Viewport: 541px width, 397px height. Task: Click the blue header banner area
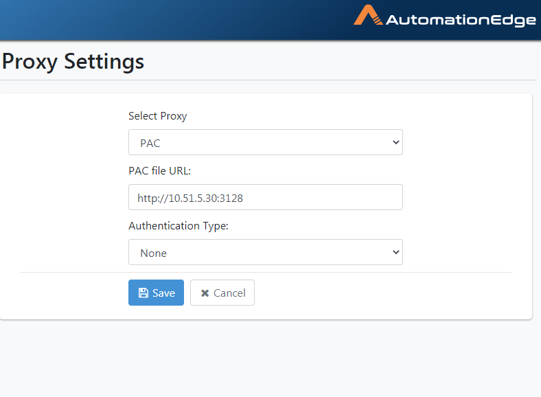[172, 20]
